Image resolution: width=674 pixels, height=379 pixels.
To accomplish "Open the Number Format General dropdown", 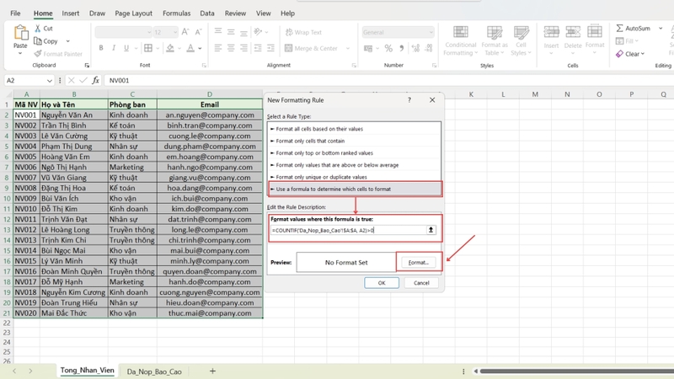I will [x=431, y=32].
